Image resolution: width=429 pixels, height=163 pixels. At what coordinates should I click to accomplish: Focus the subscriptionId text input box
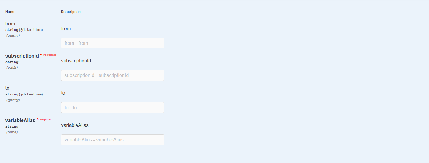click(x=112, y=75)
